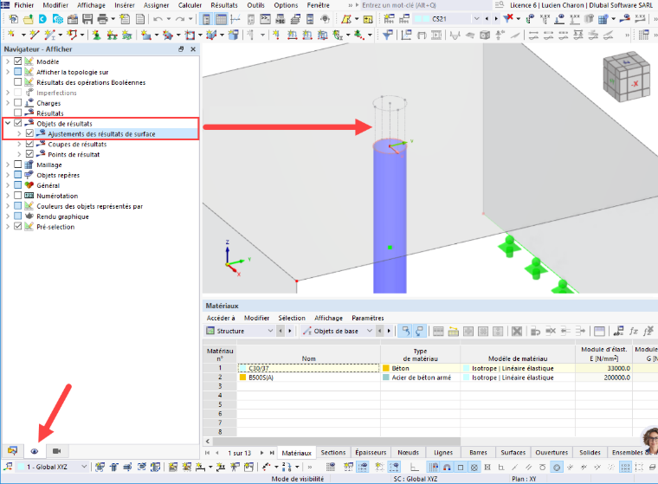
Task: Open the Calculer menu
Action: 190,5
